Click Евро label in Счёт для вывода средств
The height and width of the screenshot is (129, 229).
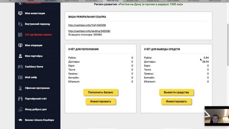tap(147, 66)
